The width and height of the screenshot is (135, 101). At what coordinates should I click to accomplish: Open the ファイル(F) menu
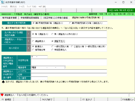pos(4,7)
